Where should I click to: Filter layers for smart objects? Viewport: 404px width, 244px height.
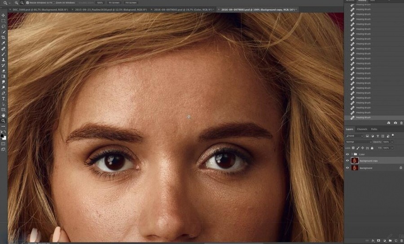pos(388,136)
